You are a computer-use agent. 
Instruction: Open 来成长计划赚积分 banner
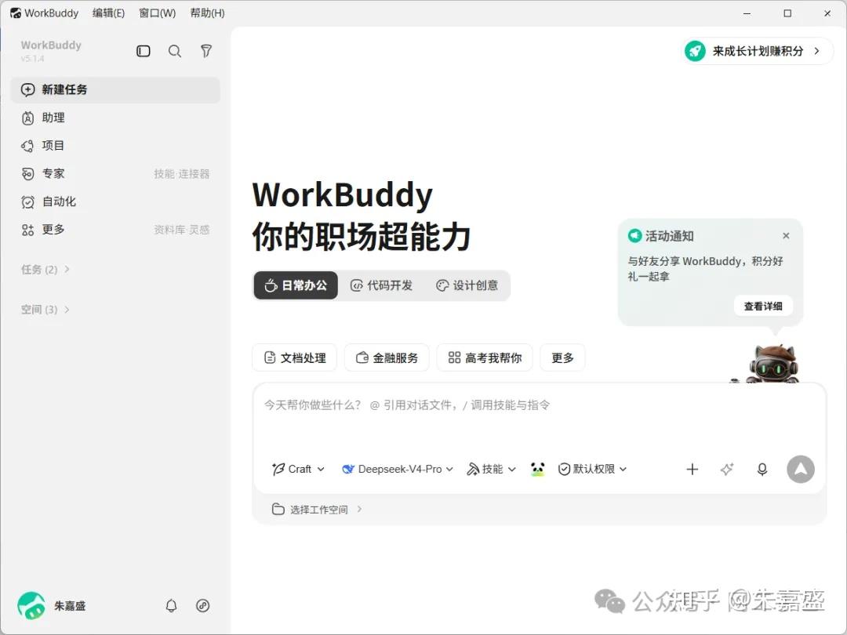tap(758, 51)
